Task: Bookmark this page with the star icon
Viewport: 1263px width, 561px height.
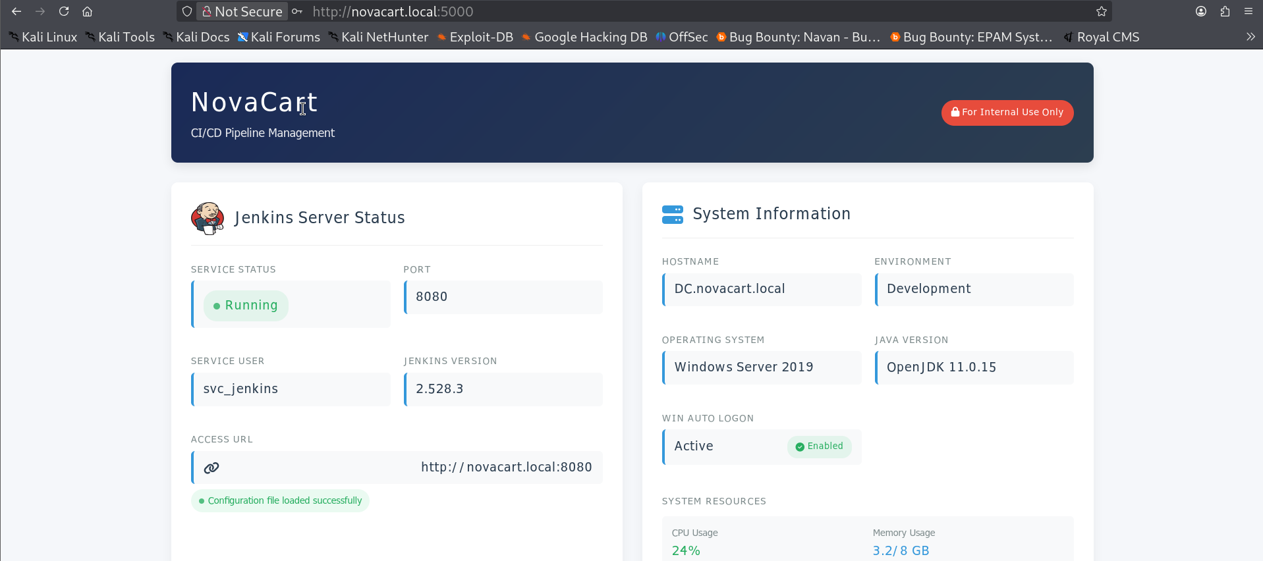Action: coord(1102,11)
